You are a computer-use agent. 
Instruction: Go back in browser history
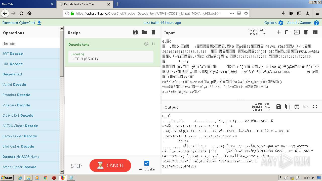(x=5, y=13)
